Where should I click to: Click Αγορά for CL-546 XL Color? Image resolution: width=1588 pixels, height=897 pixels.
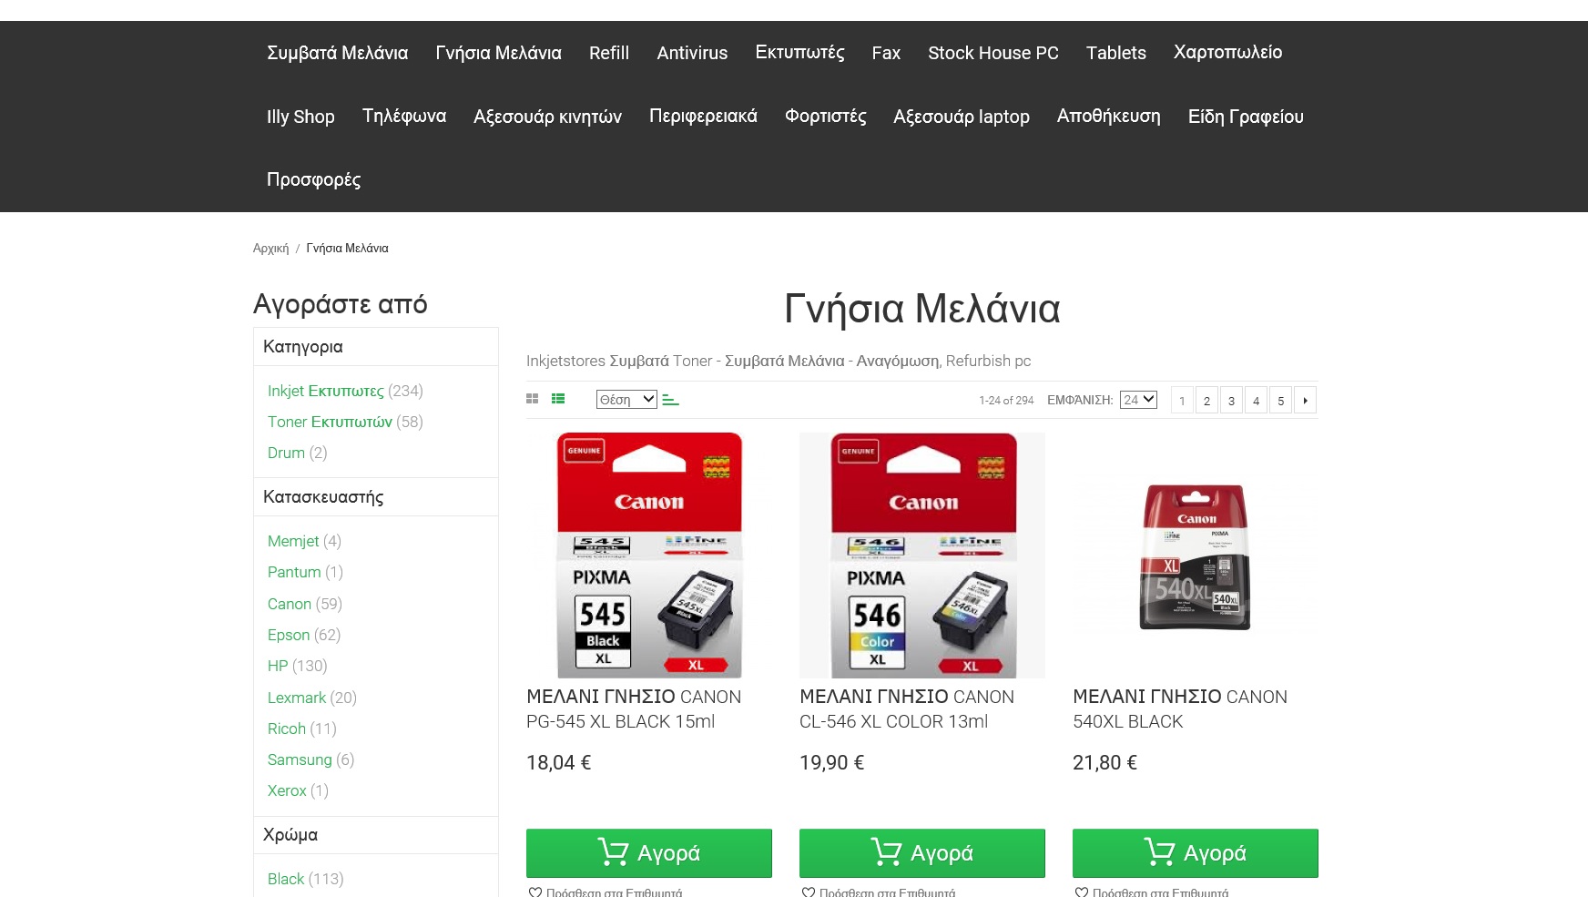922,853
